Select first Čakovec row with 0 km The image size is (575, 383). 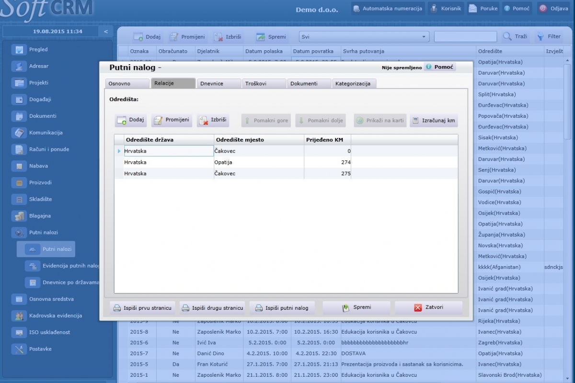[286, 151]
